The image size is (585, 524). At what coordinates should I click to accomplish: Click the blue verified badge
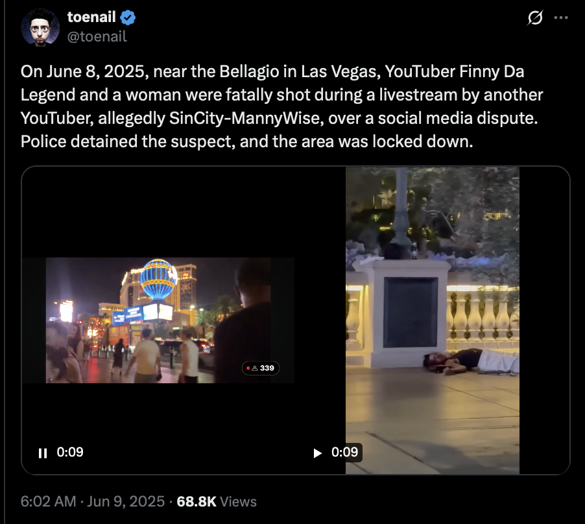pyautogui.click(x=128, y=18)
